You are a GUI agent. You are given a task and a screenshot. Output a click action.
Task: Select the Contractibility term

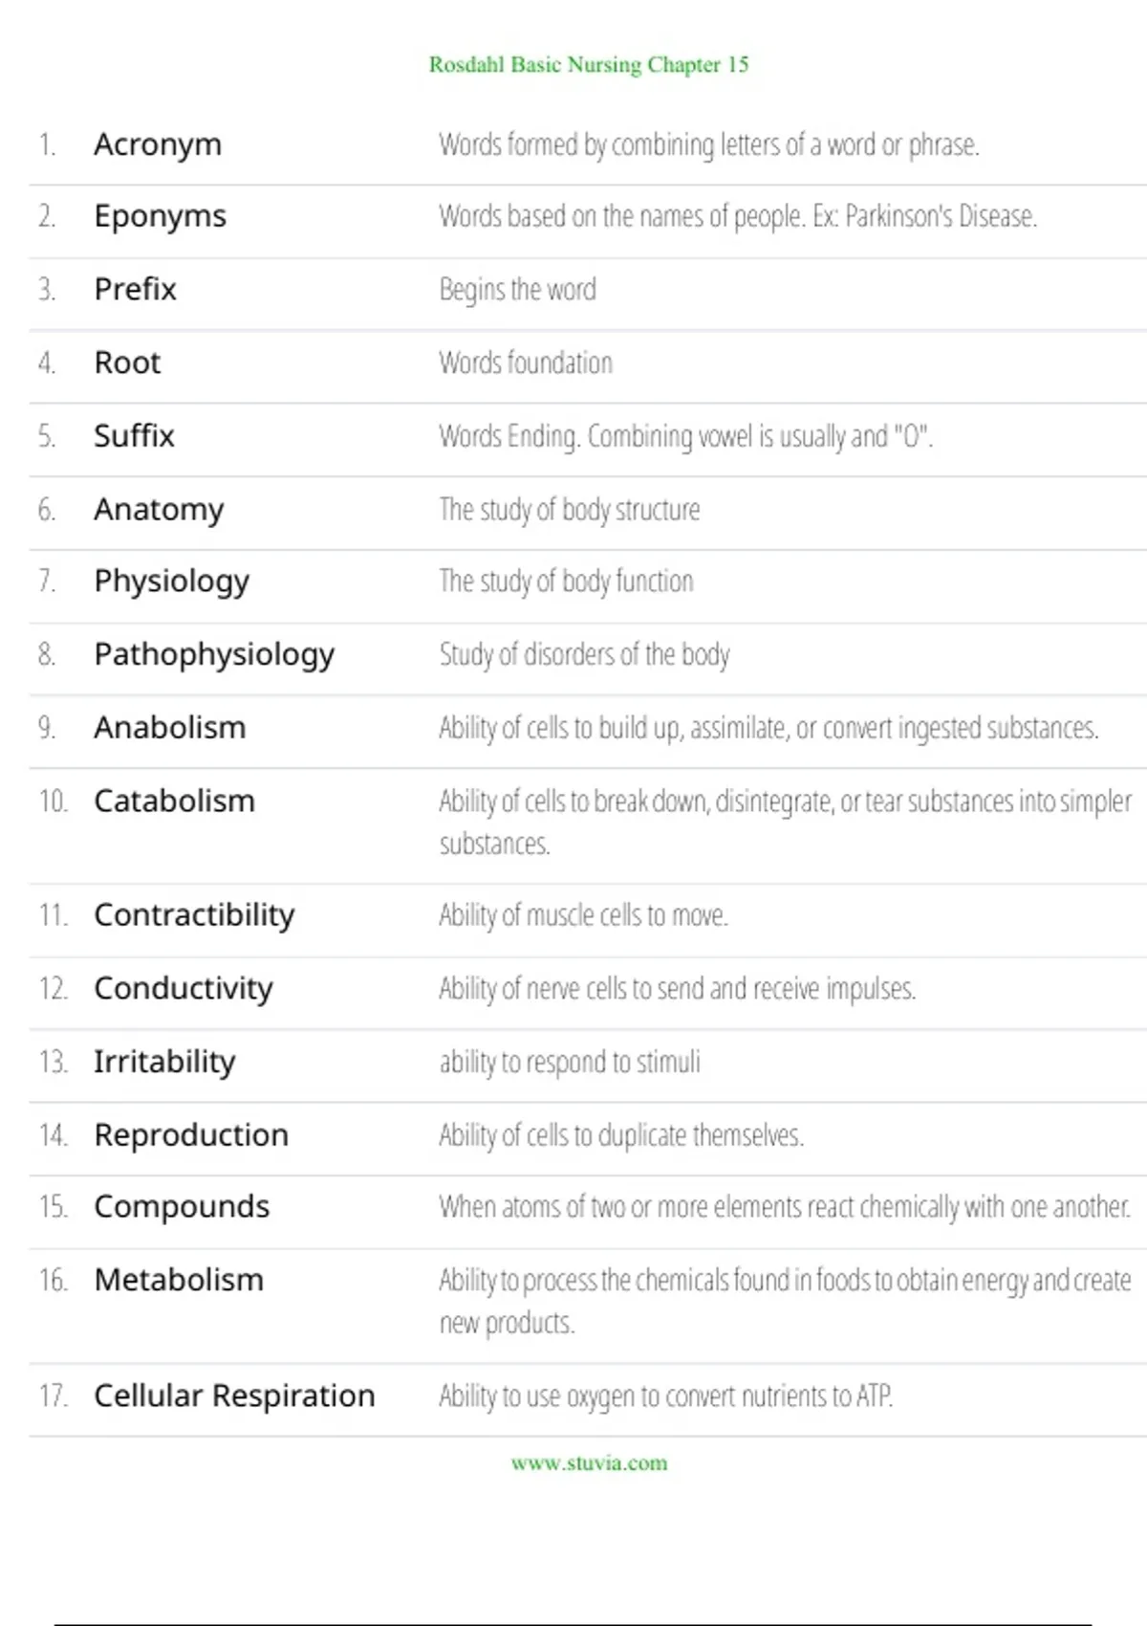click(x=194, y=916)
